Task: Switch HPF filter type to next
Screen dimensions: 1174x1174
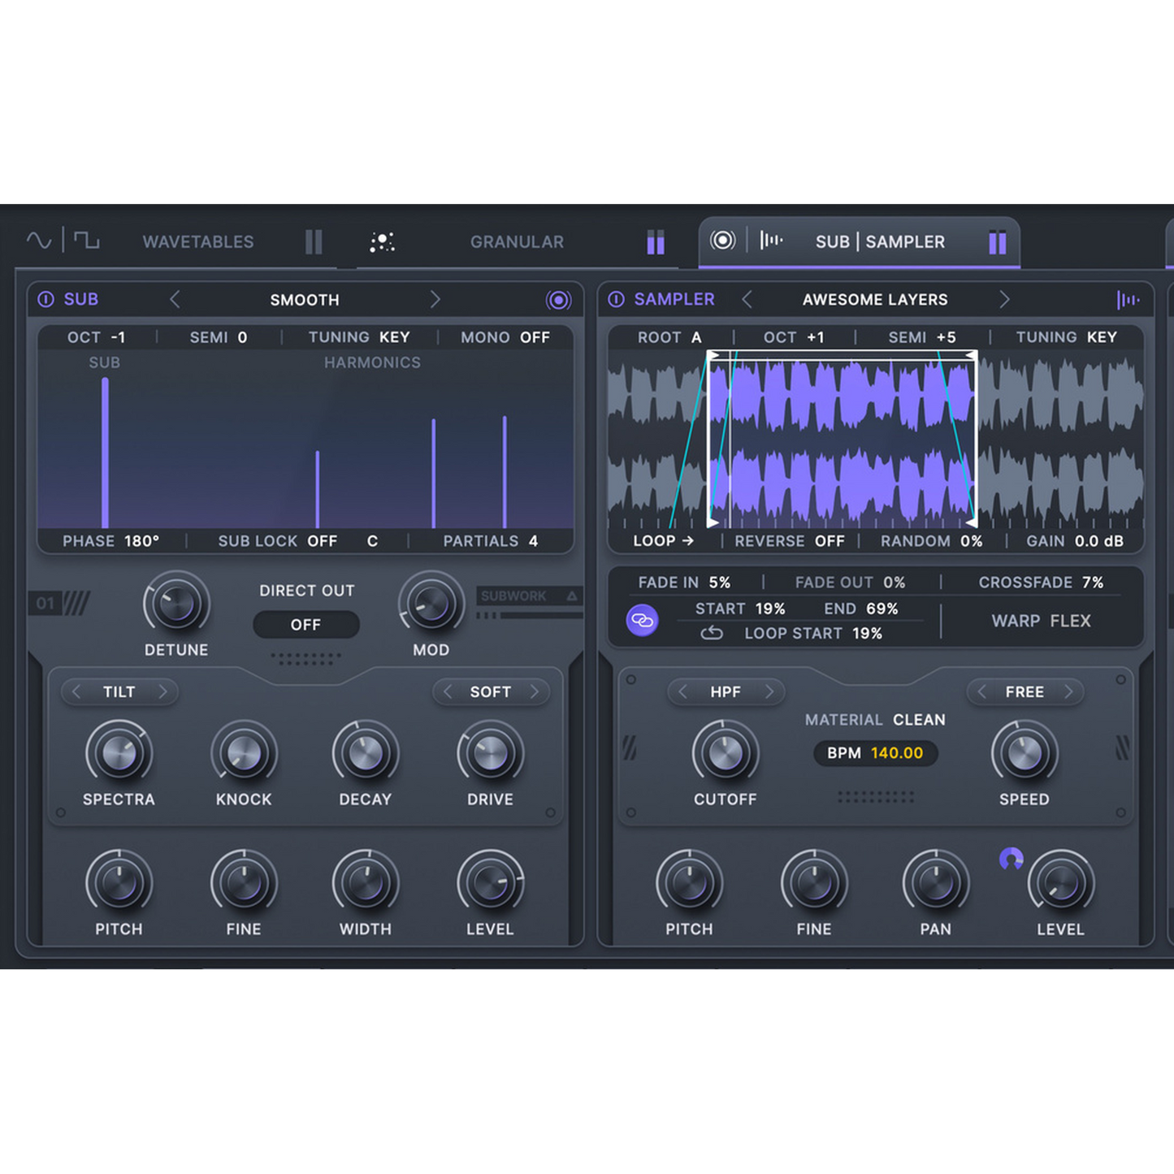Action: coord(769,691)
